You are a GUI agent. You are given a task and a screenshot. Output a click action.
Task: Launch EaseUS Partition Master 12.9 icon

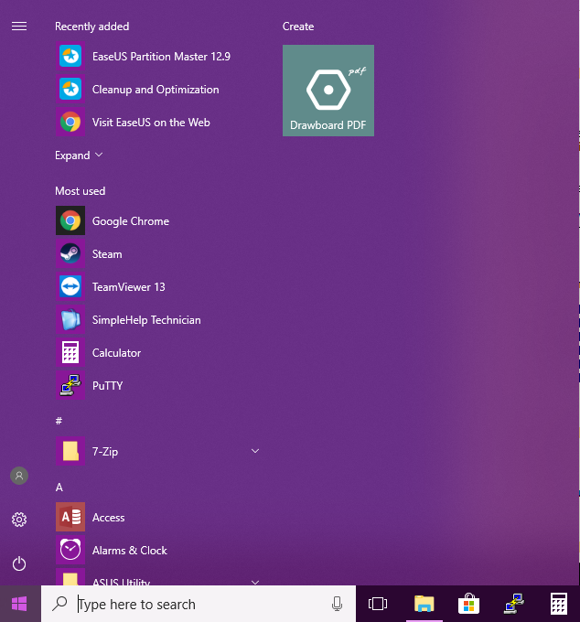click(70, 56)
